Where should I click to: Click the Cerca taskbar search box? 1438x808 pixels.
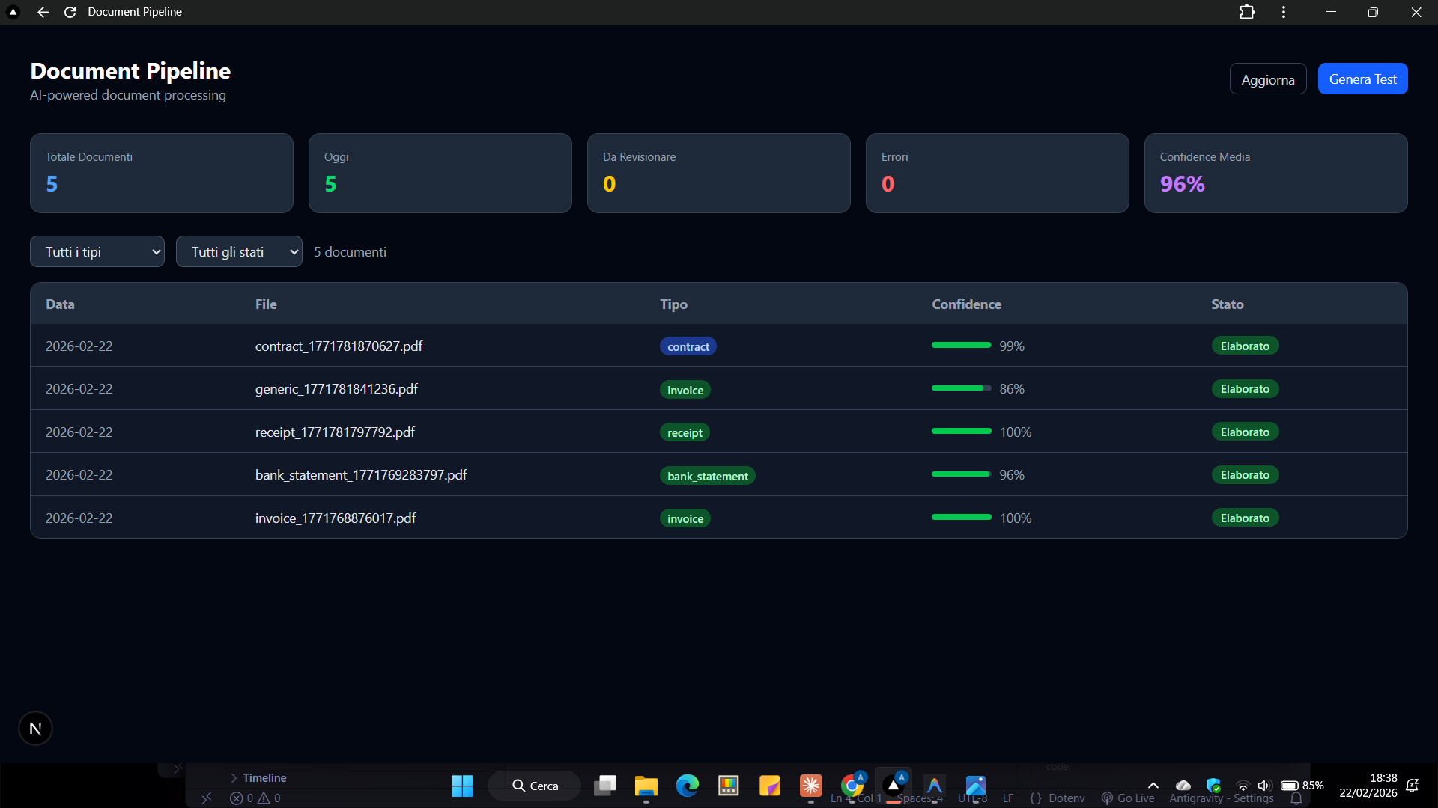click(x=535, y=786)
